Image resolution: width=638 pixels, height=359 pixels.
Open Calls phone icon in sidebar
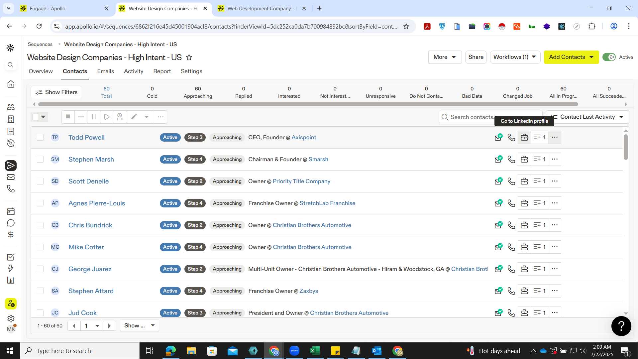[x=11, y=188]
